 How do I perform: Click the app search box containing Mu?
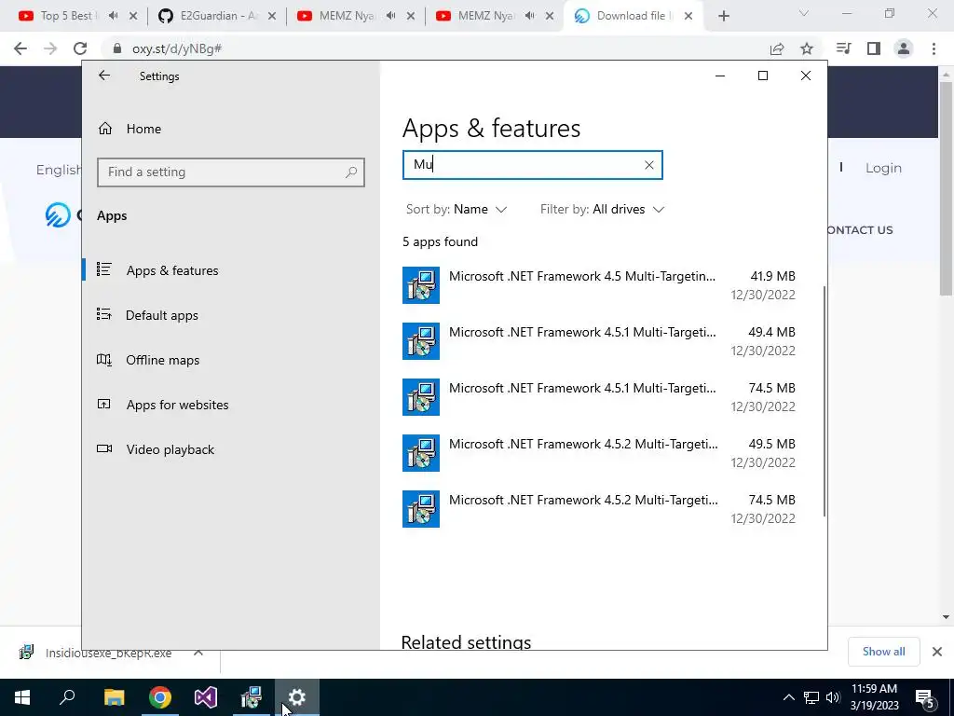[532, 165]
